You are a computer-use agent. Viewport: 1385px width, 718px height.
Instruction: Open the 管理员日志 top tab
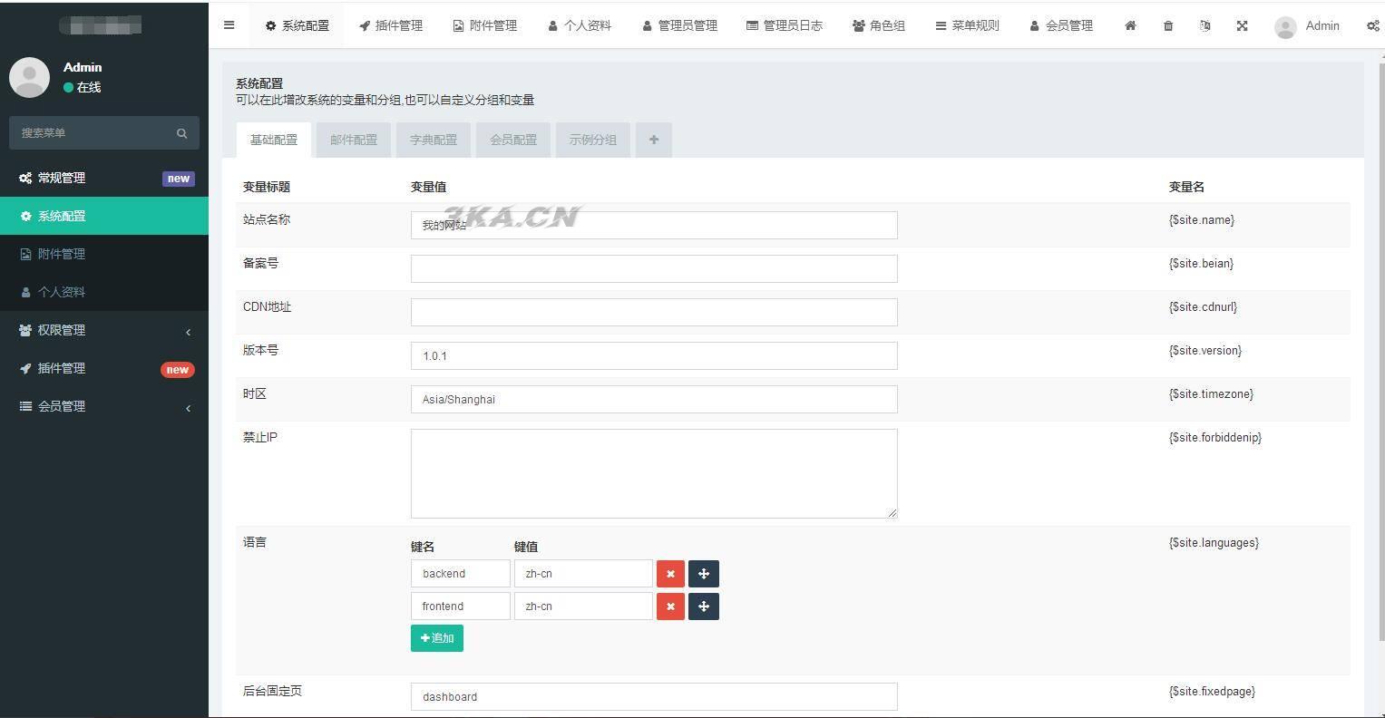pyautogui.click(x=785, y=25)
